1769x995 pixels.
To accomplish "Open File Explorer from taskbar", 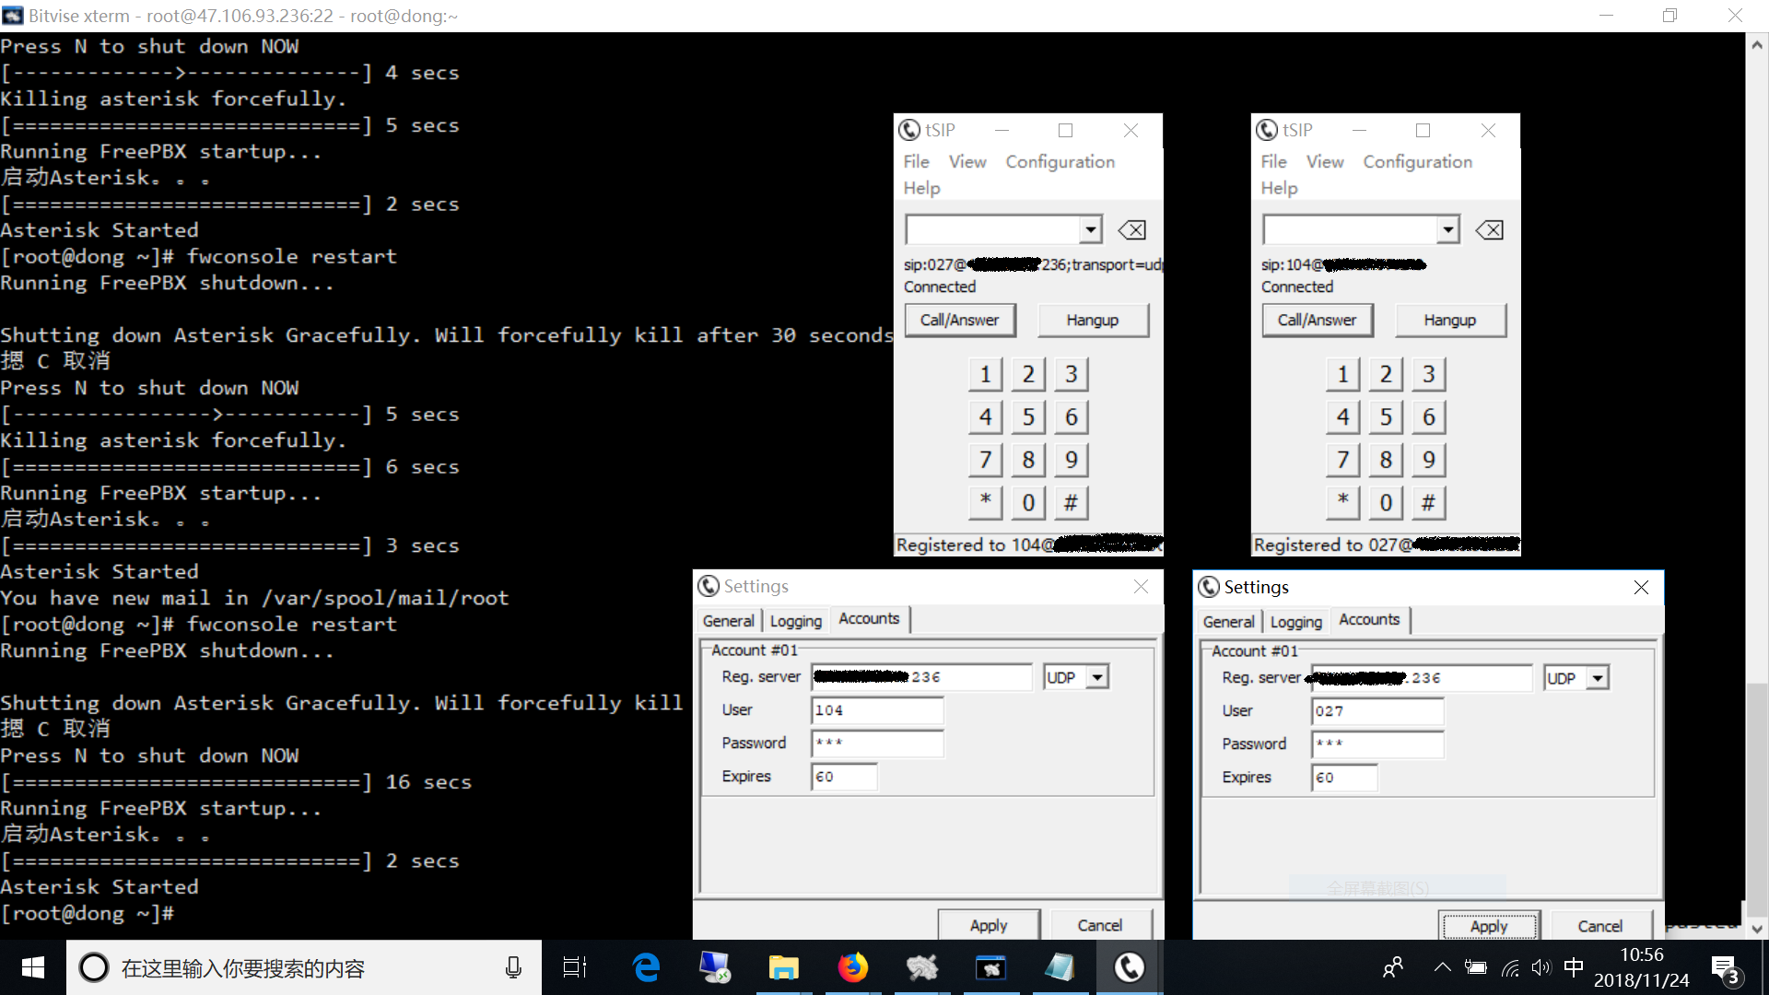I will coord(784,967).
